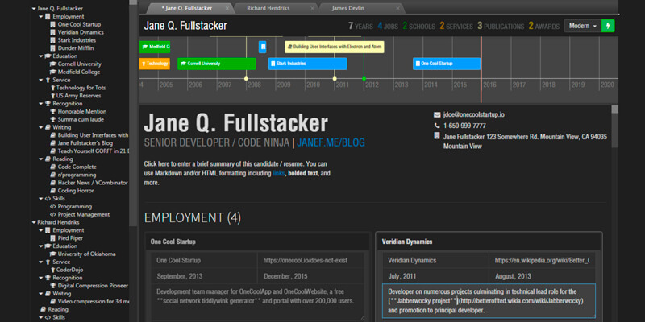Click the small blue job block above Stark Industries

(262, 47)
